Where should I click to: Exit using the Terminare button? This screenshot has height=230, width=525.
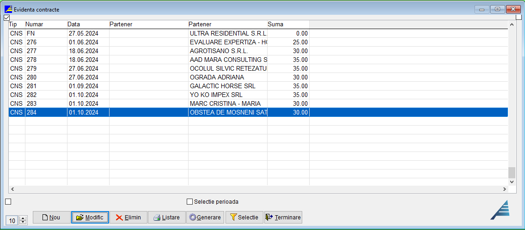(283, 218)
